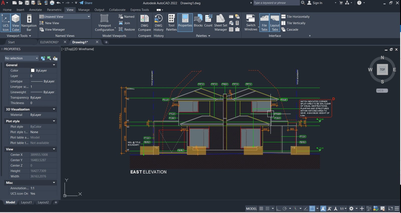Open Viewport Configuration tool
The image size is (401, 213).
pyautogui.click(x=105, y=22)
